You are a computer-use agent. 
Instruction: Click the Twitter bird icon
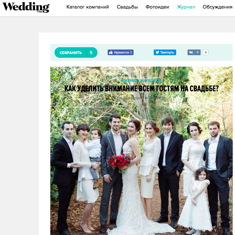157,52
